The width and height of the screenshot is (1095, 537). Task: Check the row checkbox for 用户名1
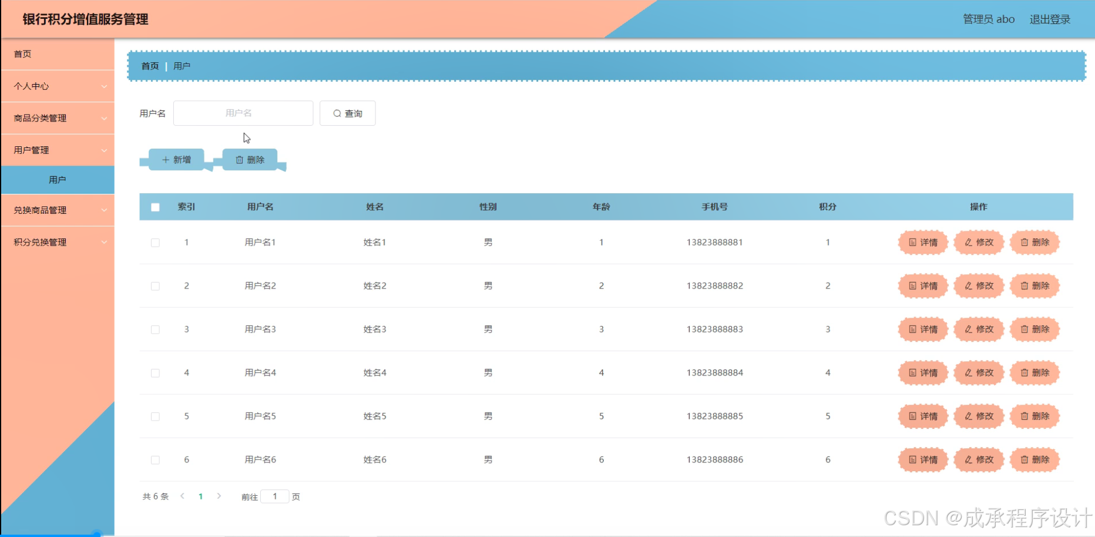point(155,242)
